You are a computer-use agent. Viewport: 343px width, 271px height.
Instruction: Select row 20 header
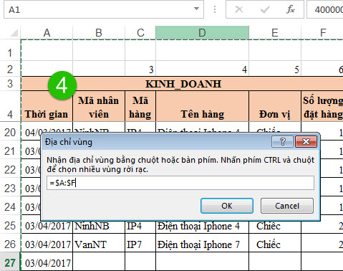[10, 131]
